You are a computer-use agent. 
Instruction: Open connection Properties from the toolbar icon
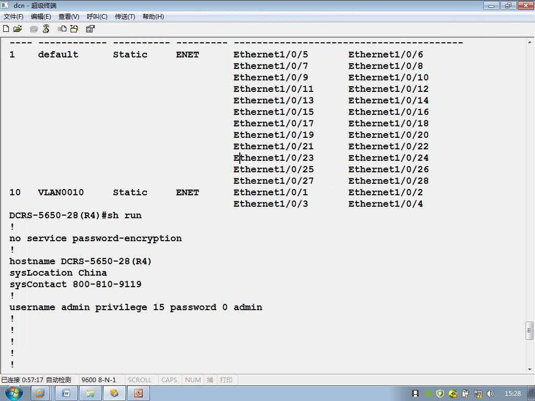click(90, 29)
